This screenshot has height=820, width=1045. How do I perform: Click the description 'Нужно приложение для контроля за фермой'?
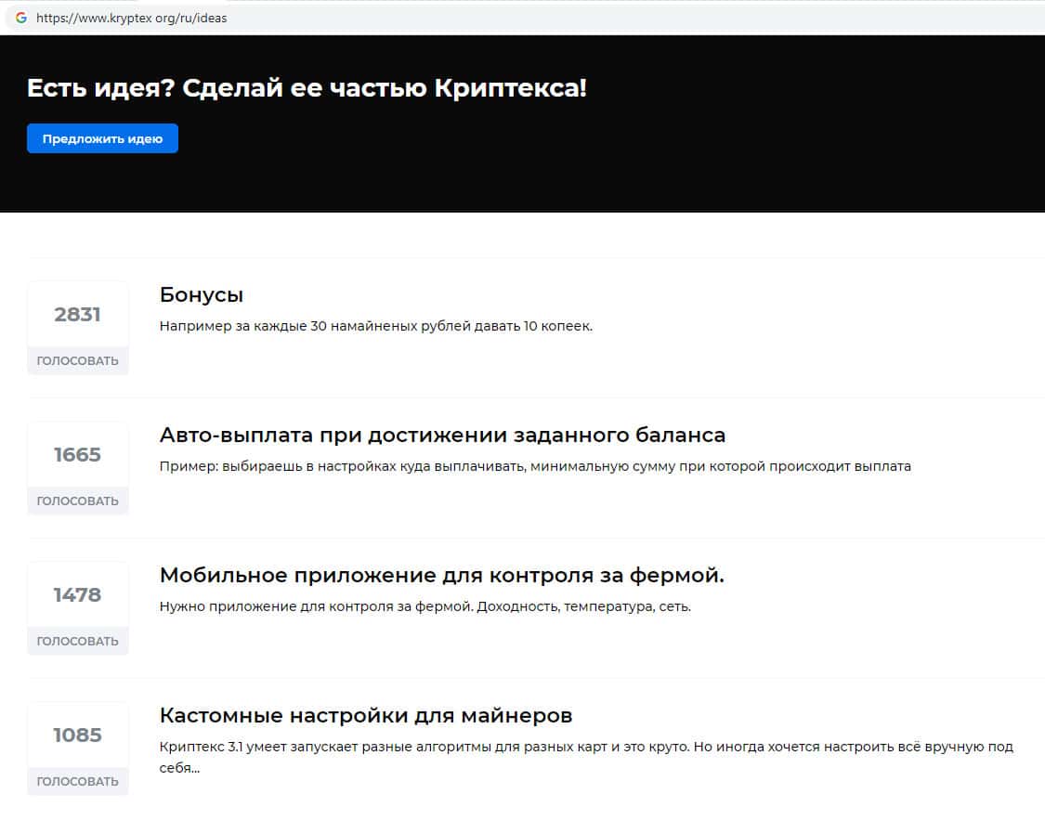tap(425, 606)
